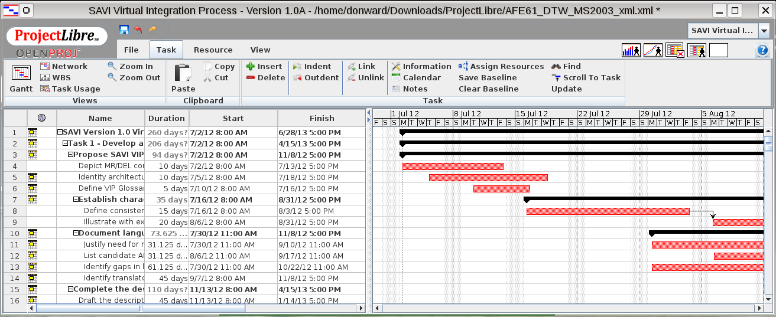Click Clear Baseline
The width and height of the screenshot is (776, 317).
pos(489,89)
